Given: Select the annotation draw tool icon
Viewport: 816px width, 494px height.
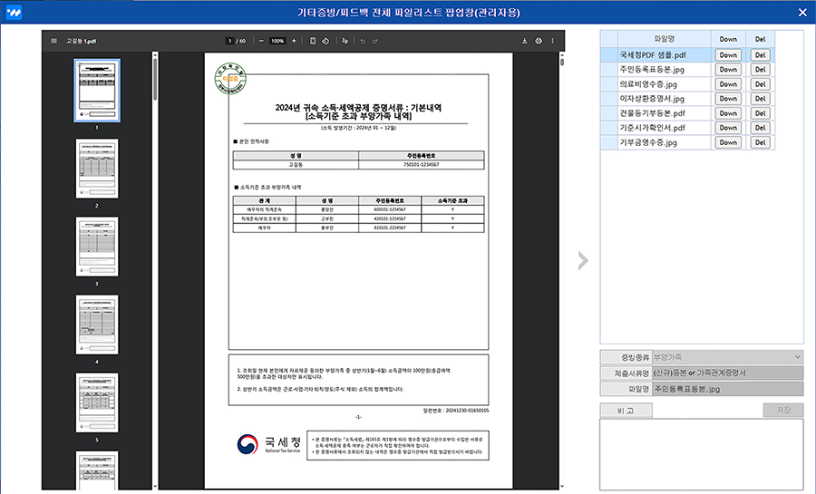Looking at the screenshot, I should [x=345, y=41].
